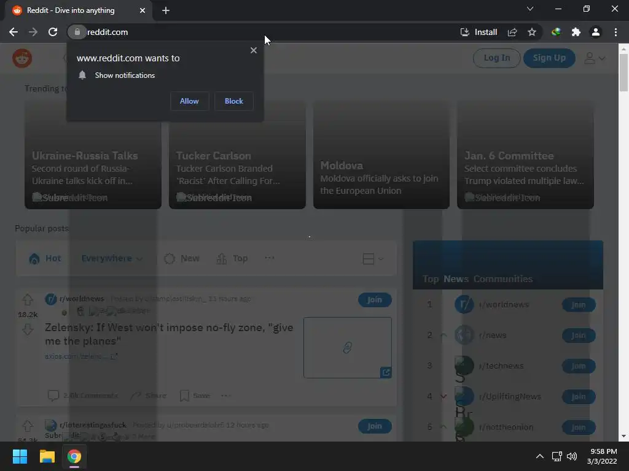
Task: Join r/worldnews from the Zelensky post
Action: (x=375, y=300)
